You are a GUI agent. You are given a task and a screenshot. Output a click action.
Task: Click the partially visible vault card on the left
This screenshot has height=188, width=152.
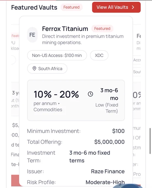pos(15,102)
